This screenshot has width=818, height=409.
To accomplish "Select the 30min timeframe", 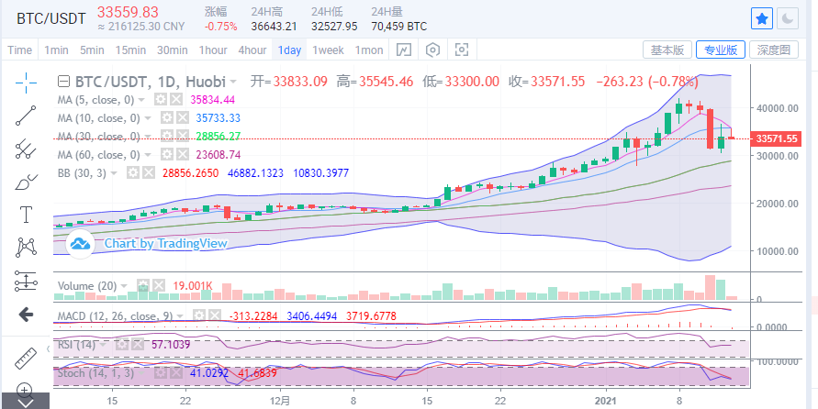I will (x=173, y=50).
